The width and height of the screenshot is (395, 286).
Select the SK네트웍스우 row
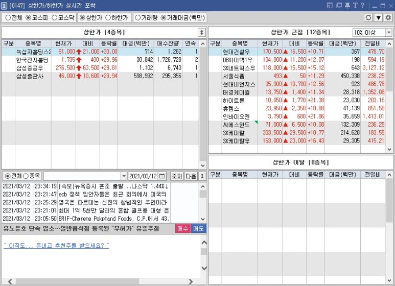tap(297, 68)
